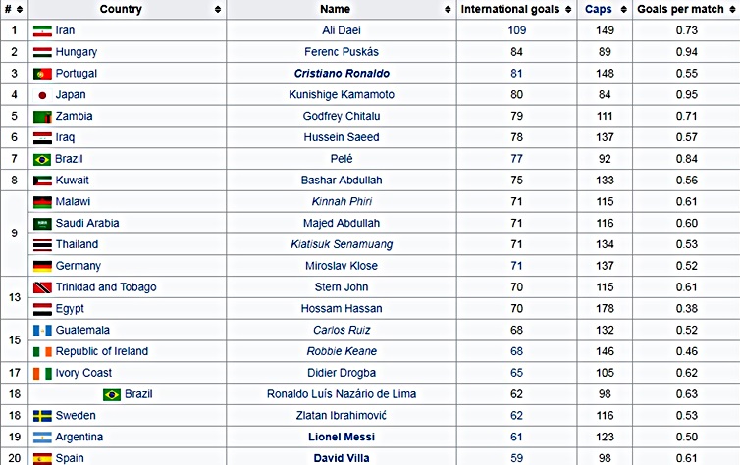Viewport: 740px width, 465px height.
Task: Click the Saudi Arabia flag icon
Action: [x=42, y=224]
